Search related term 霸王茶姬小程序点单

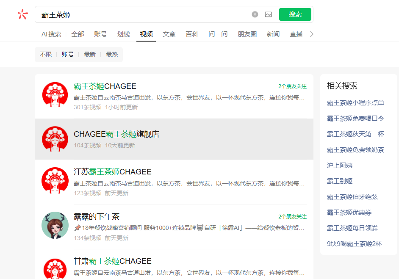point(355,103)
